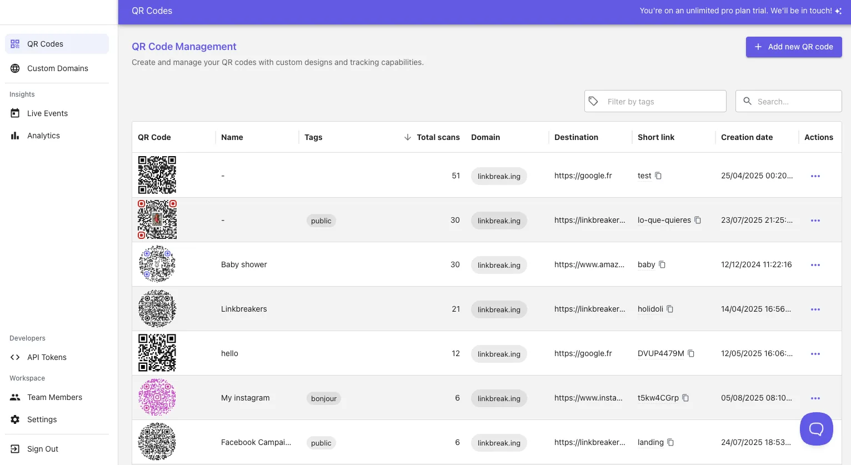Click 'Facebook Campai...' name cell
Image resolution: width=851 pixels, height=465 pixels.
coord(256,442)
